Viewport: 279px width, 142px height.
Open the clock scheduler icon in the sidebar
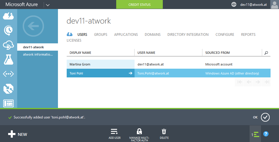pos(8,30)
